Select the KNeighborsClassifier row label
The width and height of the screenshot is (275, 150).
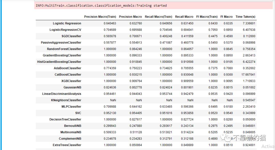pos(66,100)
